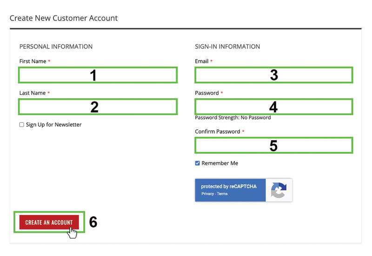Click the "Email" field label
The image size is (372, 256).
[202, 61]
